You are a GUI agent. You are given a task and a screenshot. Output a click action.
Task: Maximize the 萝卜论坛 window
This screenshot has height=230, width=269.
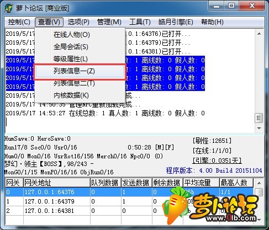(x=231, y=6)
